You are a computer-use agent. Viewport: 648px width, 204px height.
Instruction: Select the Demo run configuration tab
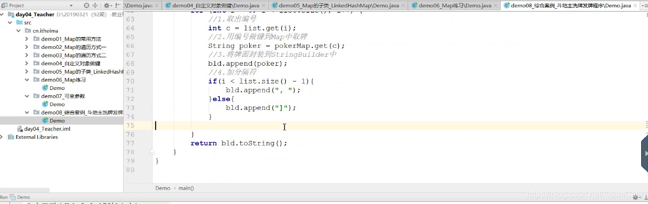pyautogui.click(x=20, y=197)
